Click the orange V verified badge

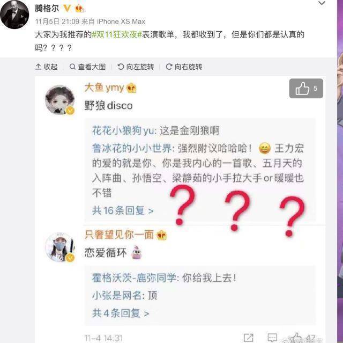(67, 9)
